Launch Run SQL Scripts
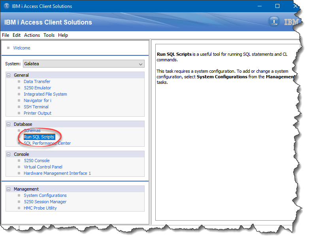Viewport: 311px width, 242px height. [39, 137]
